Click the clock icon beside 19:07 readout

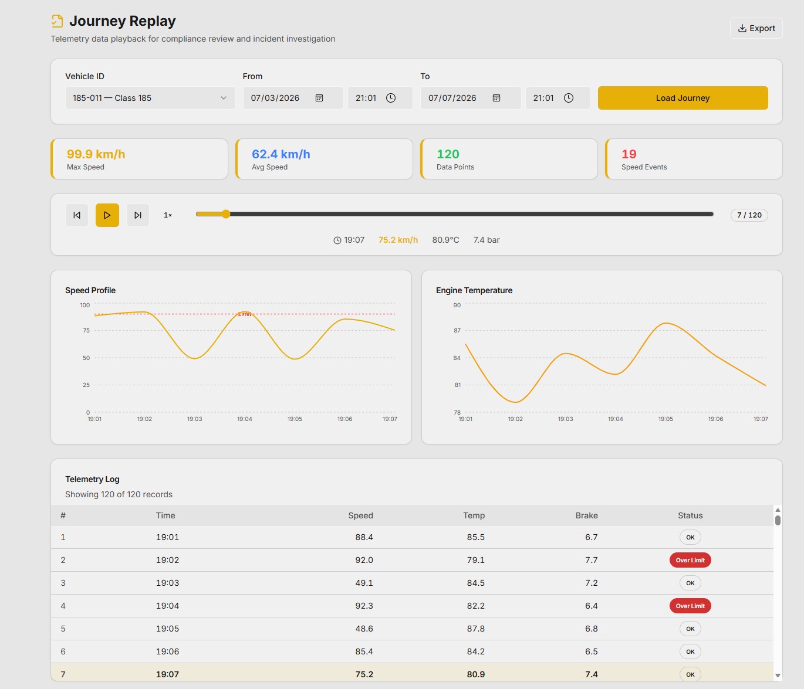coord(337,240)
